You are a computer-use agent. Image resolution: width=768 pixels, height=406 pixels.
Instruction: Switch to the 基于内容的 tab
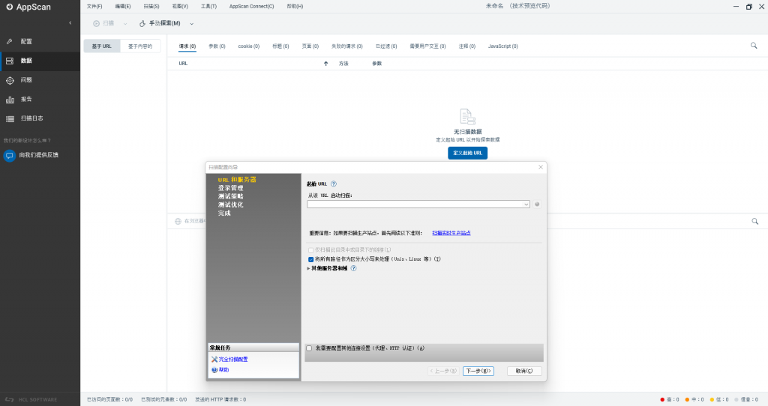coord(140,46)
